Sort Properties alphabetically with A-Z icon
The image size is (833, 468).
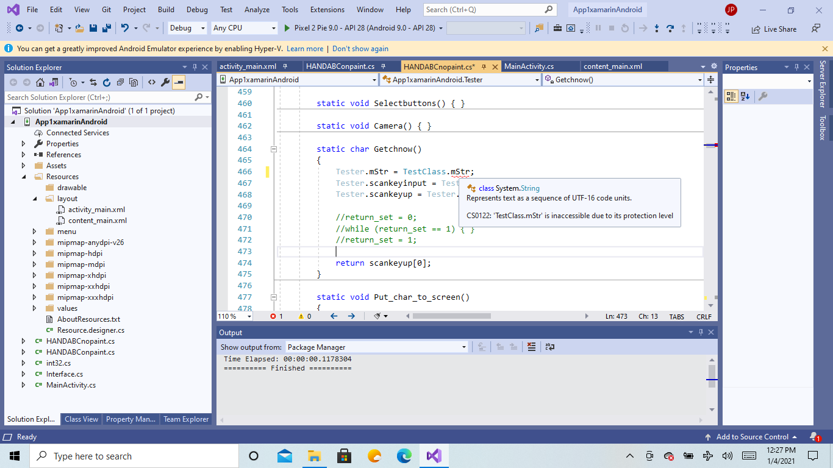(x=745, y=96)
